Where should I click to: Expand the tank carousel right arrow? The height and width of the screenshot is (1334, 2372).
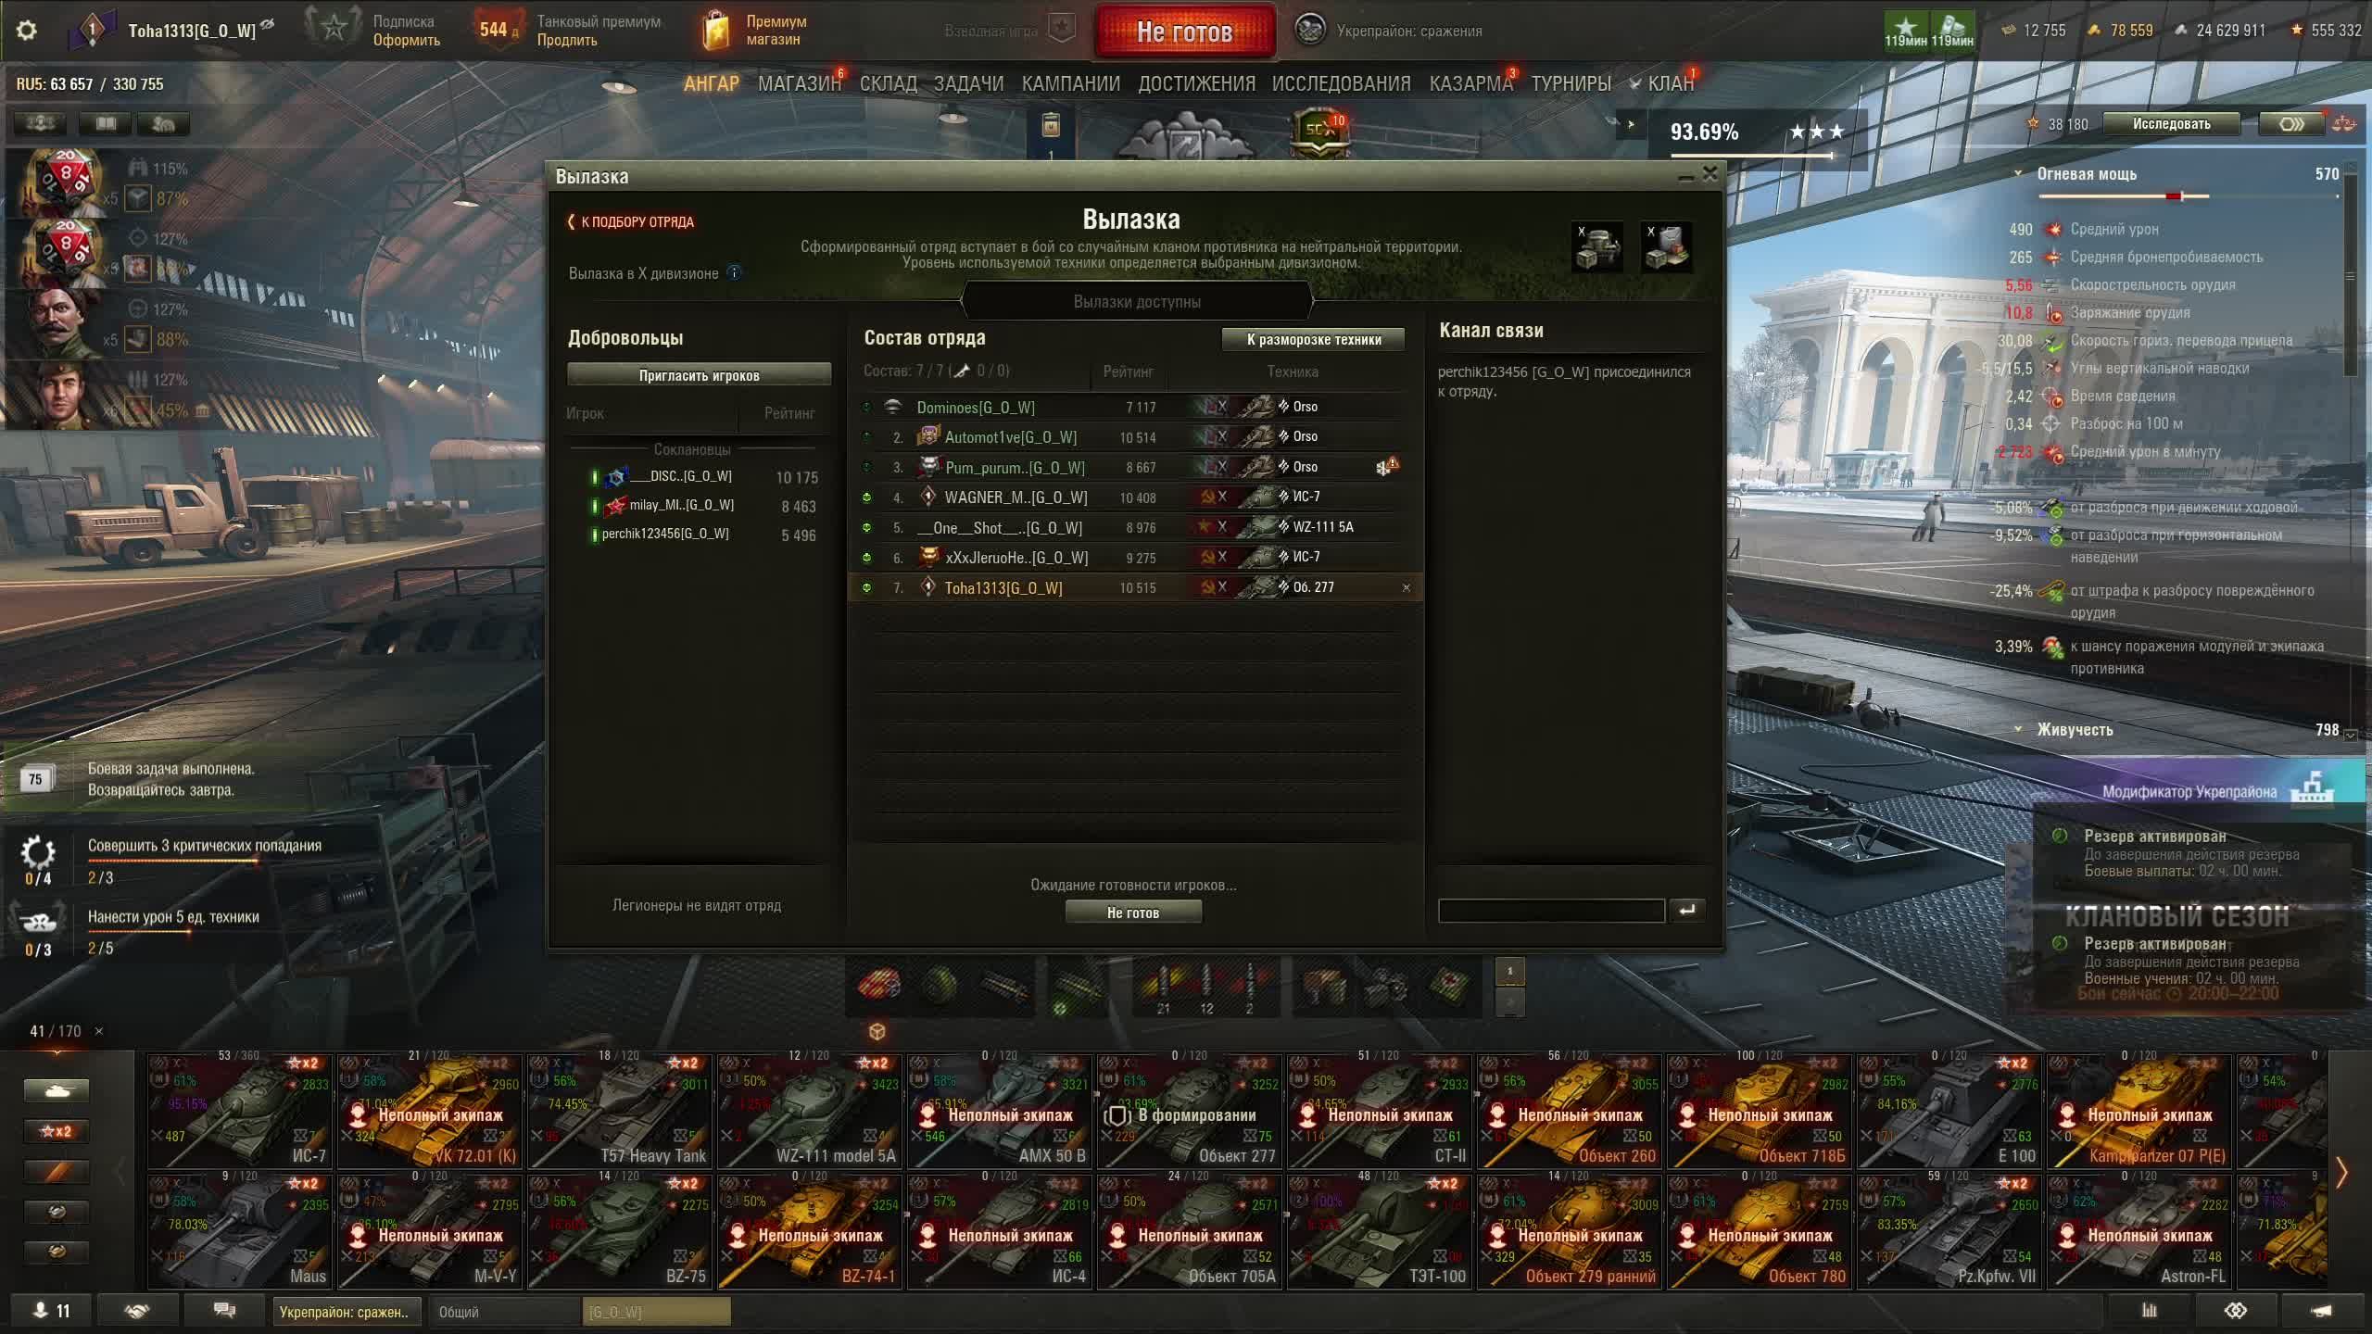(x=2341, y=1172)
